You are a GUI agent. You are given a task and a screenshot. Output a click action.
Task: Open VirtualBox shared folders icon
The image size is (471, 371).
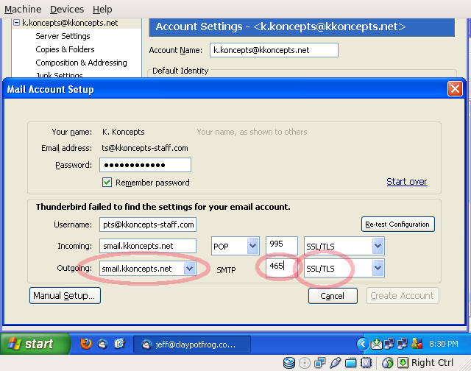pyautogui.click(x=350, y=363)
